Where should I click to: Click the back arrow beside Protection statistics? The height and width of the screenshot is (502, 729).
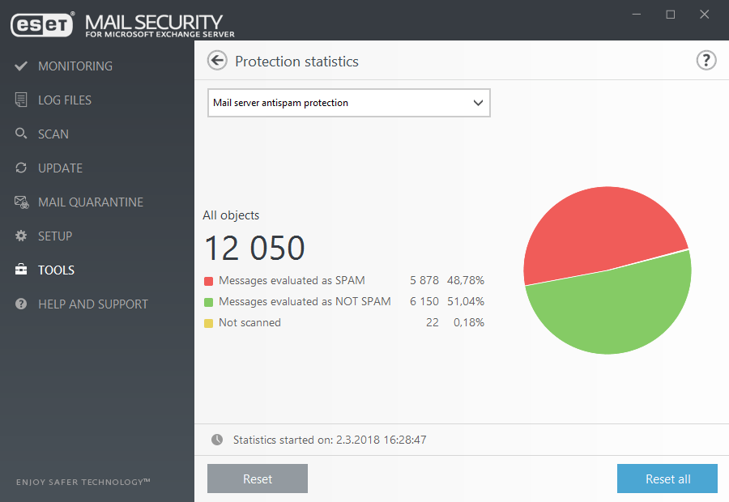pos(217,61)
